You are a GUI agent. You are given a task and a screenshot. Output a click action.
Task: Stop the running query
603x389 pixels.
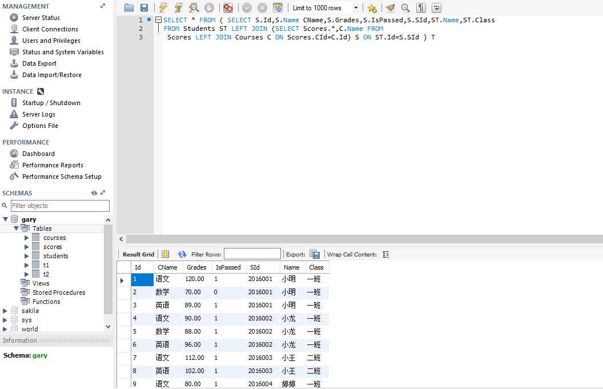[x=209, y=7]
